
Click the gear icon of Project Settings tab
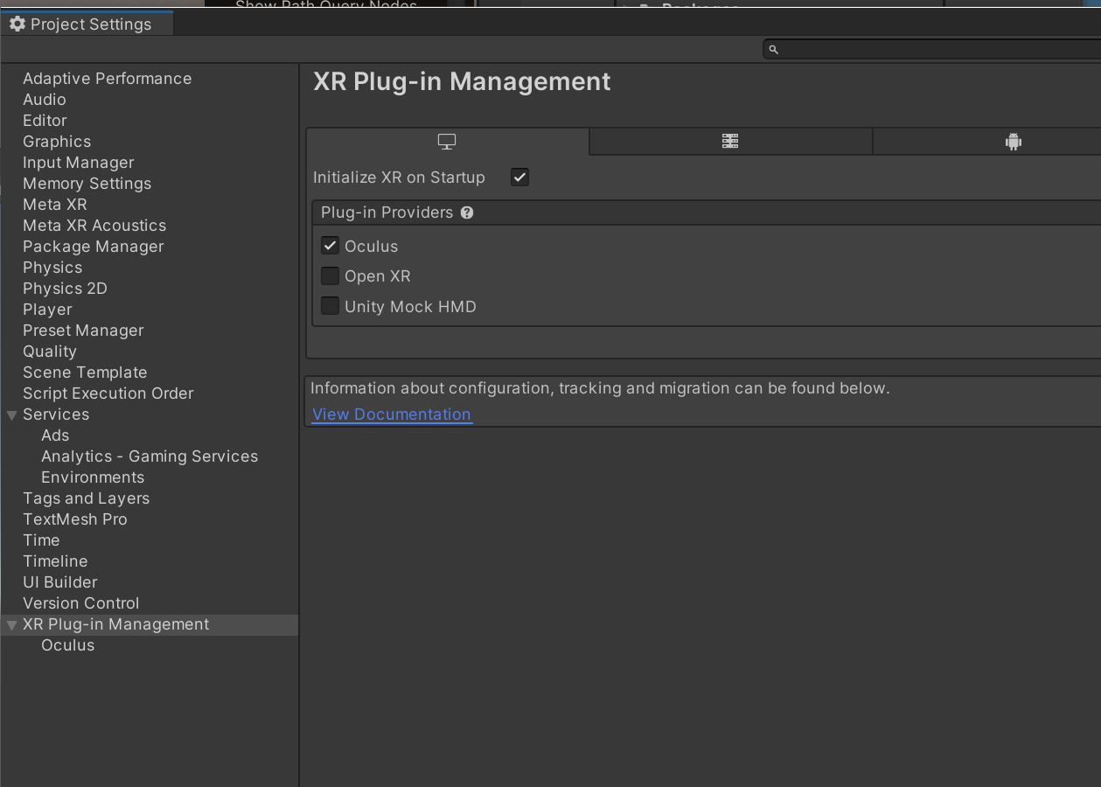tap(17, 24)
